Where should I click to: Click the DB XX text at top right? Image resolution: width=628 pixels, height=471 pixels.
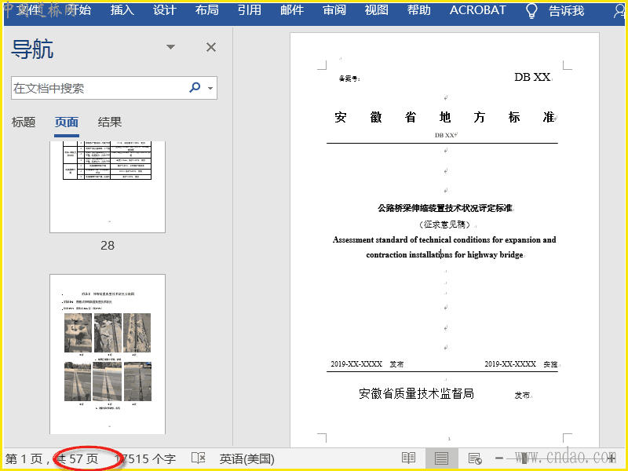[532, 77]
